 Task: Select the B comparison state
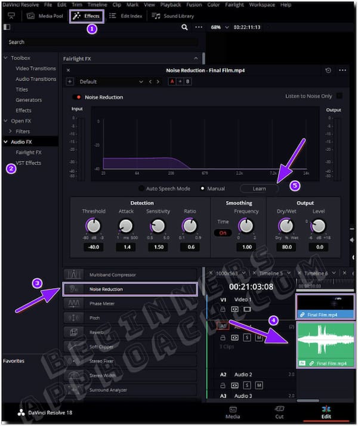(187, 82)
